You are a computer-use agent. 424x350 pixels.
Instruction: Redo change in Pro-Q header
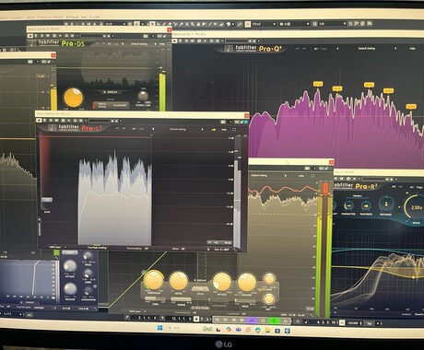(304, 48)
